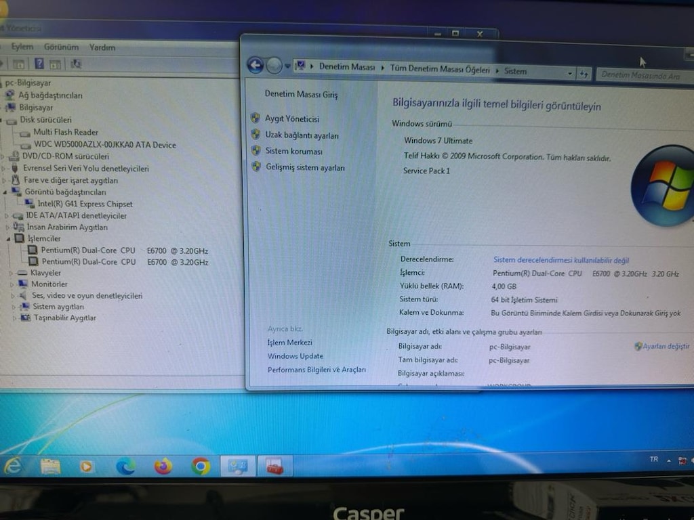Launch Microsoft Edge from the taskbar
Image resolution: width=694 pixels, height=520 pixels.
click(x=125, y=467)
